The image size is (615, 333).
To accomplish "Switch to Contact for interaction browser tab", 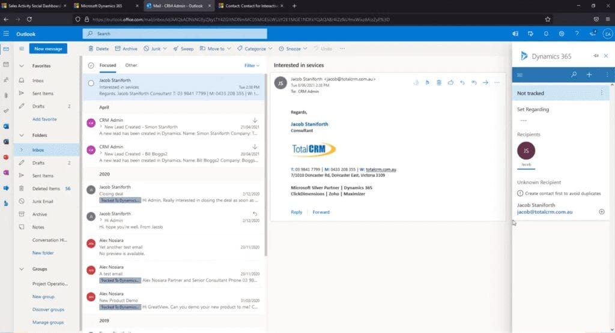I will pyautogui.click(x=252, y=6).
